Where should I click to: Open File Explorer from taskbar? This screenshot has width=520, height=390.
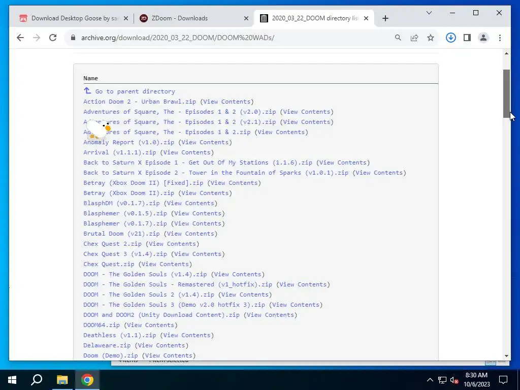tap(62, 380)
